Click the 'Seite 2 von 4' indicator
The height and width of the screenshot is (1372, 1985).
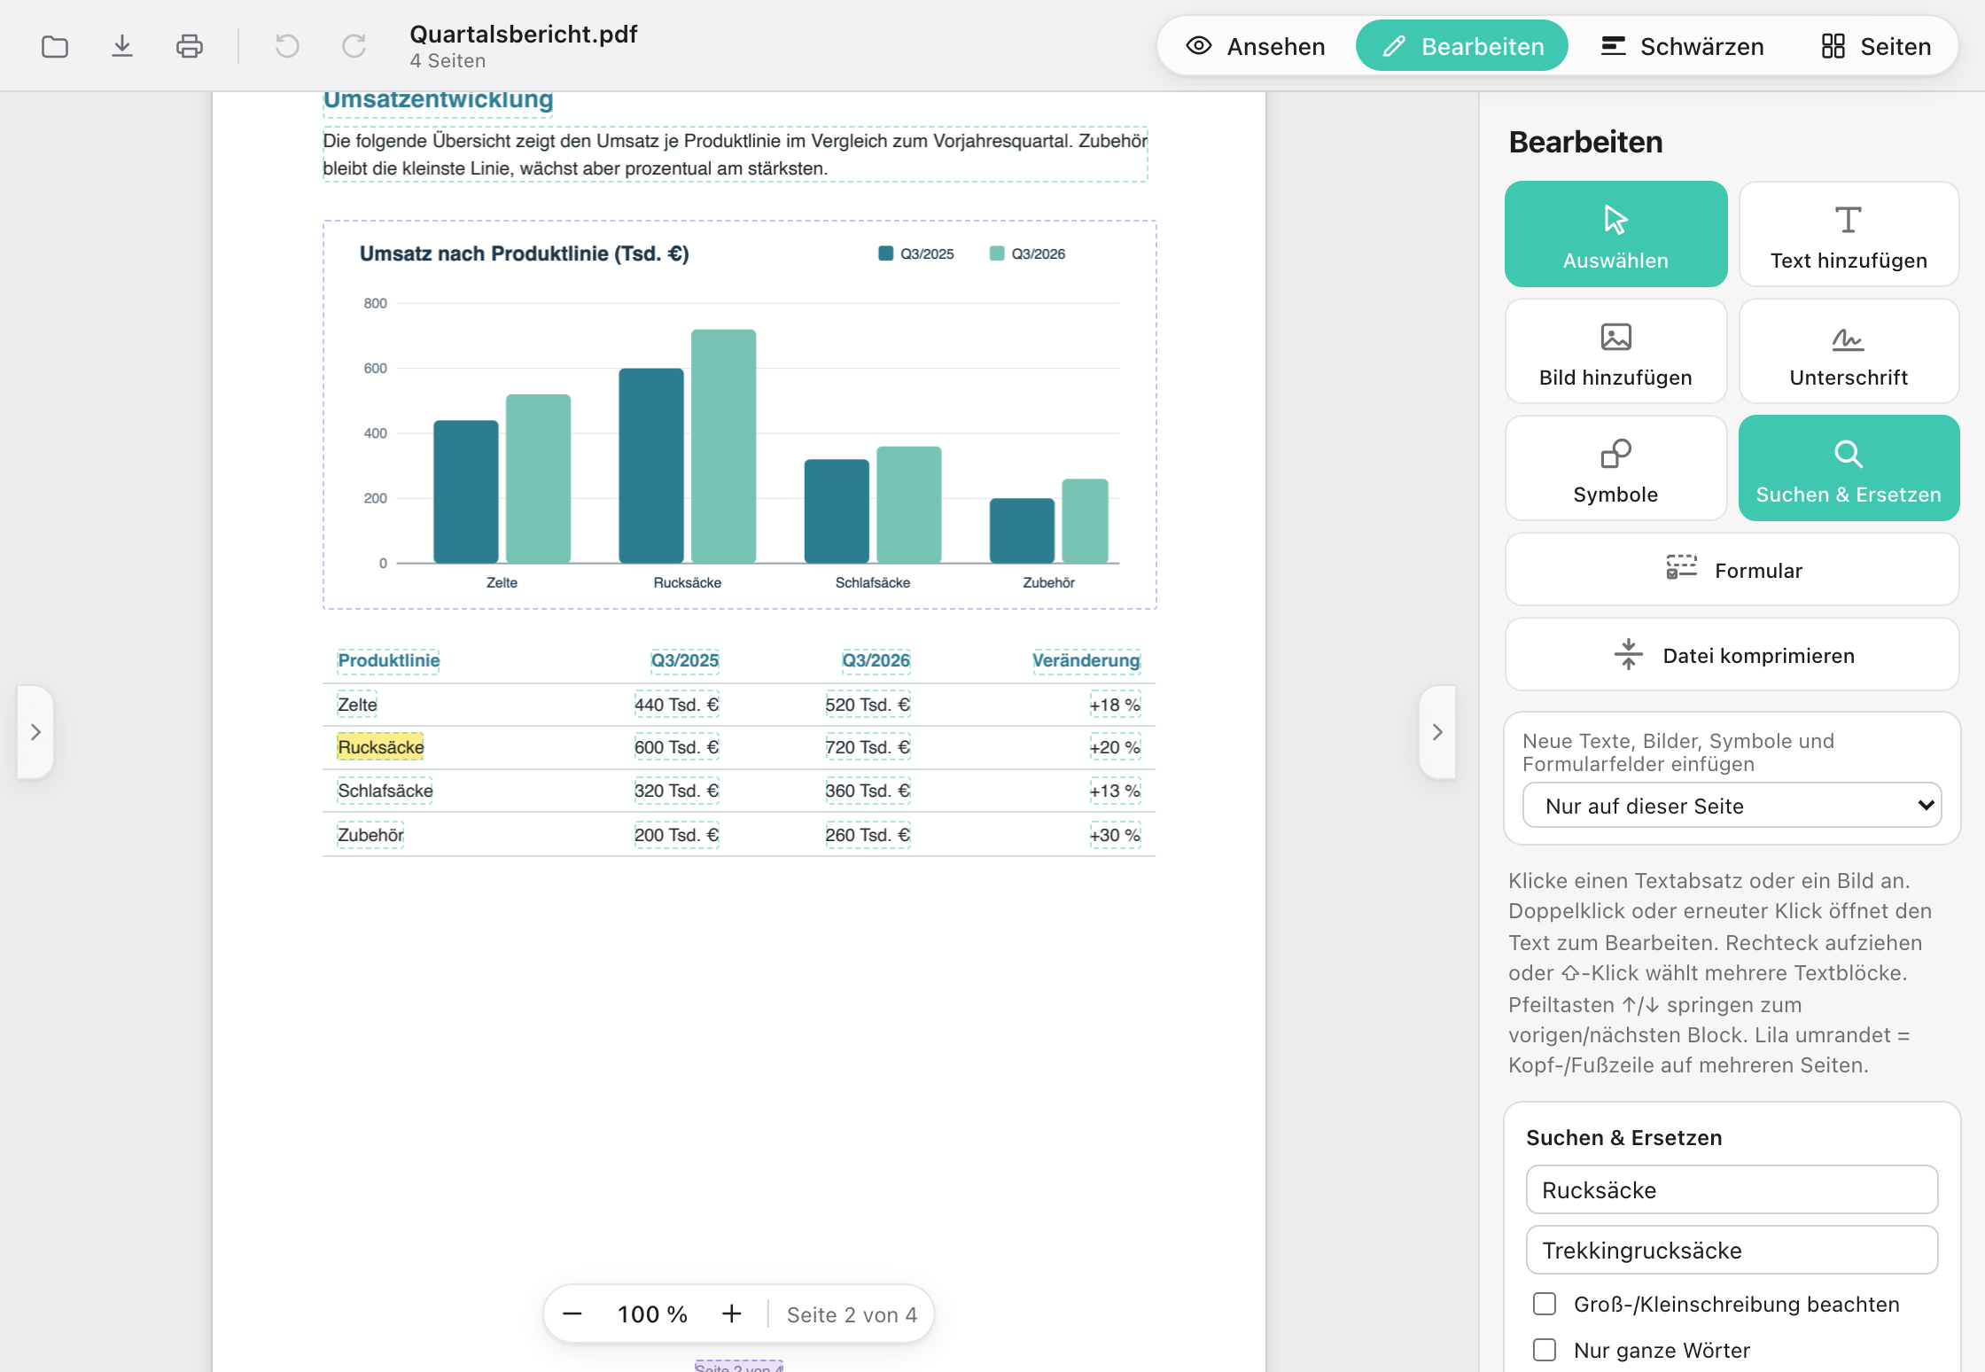click(852, 1315)
